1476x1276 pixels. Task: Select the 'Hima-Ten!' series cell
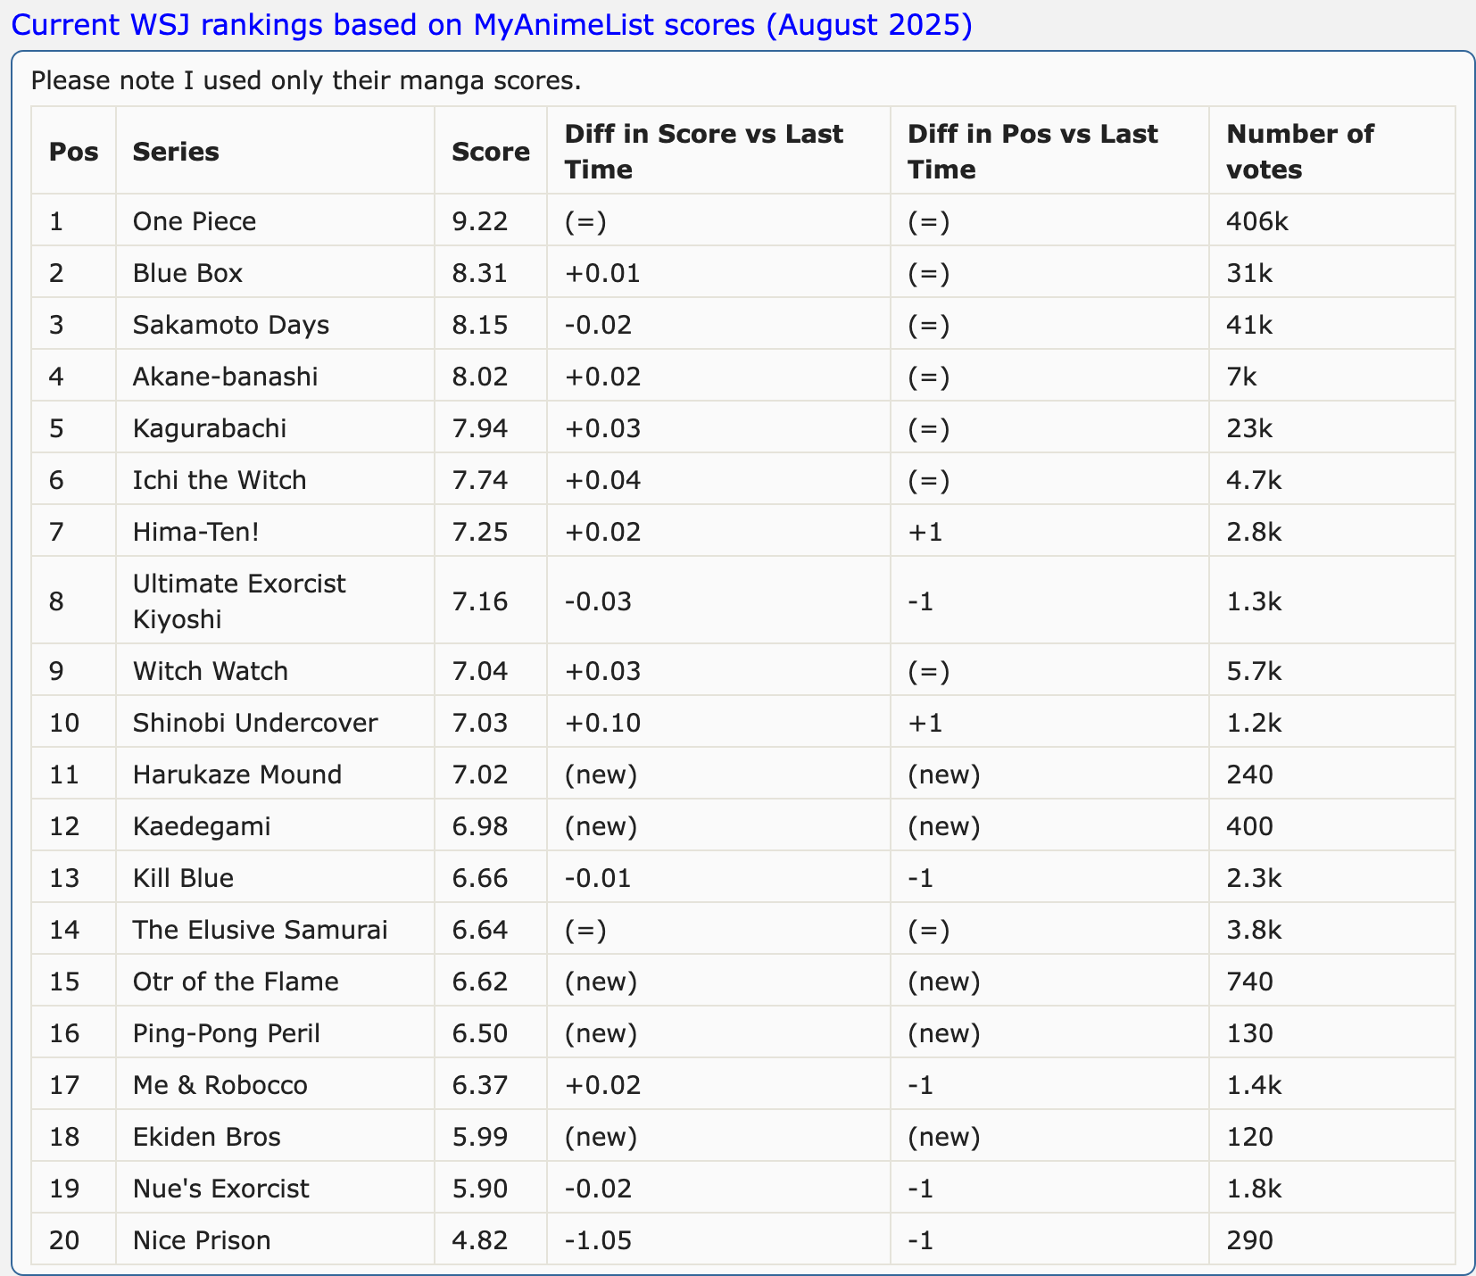click(x=275, y=531)
